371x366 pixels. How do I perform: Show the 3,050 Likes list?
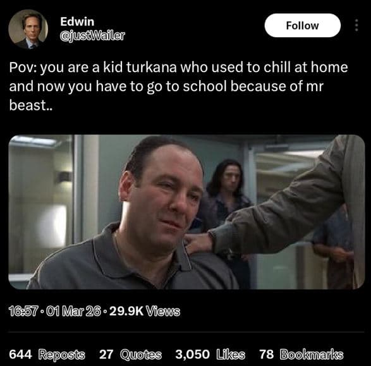click(x=210, y=355)
